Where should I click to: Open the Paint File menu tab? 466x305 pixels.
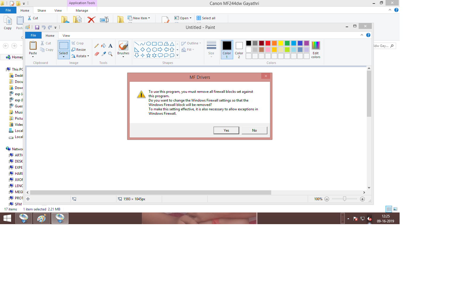33,35
